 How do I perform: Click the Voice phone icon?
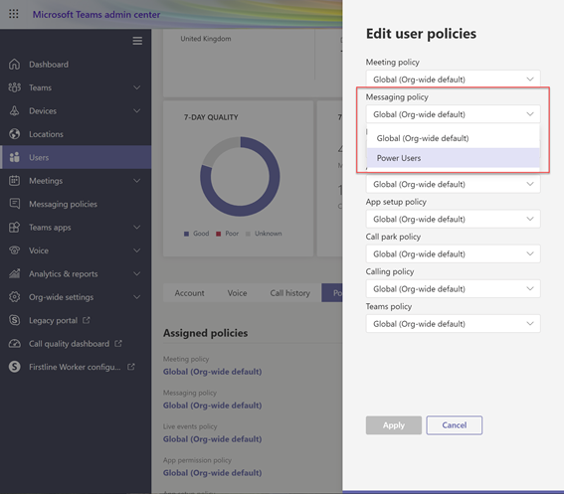14,250
